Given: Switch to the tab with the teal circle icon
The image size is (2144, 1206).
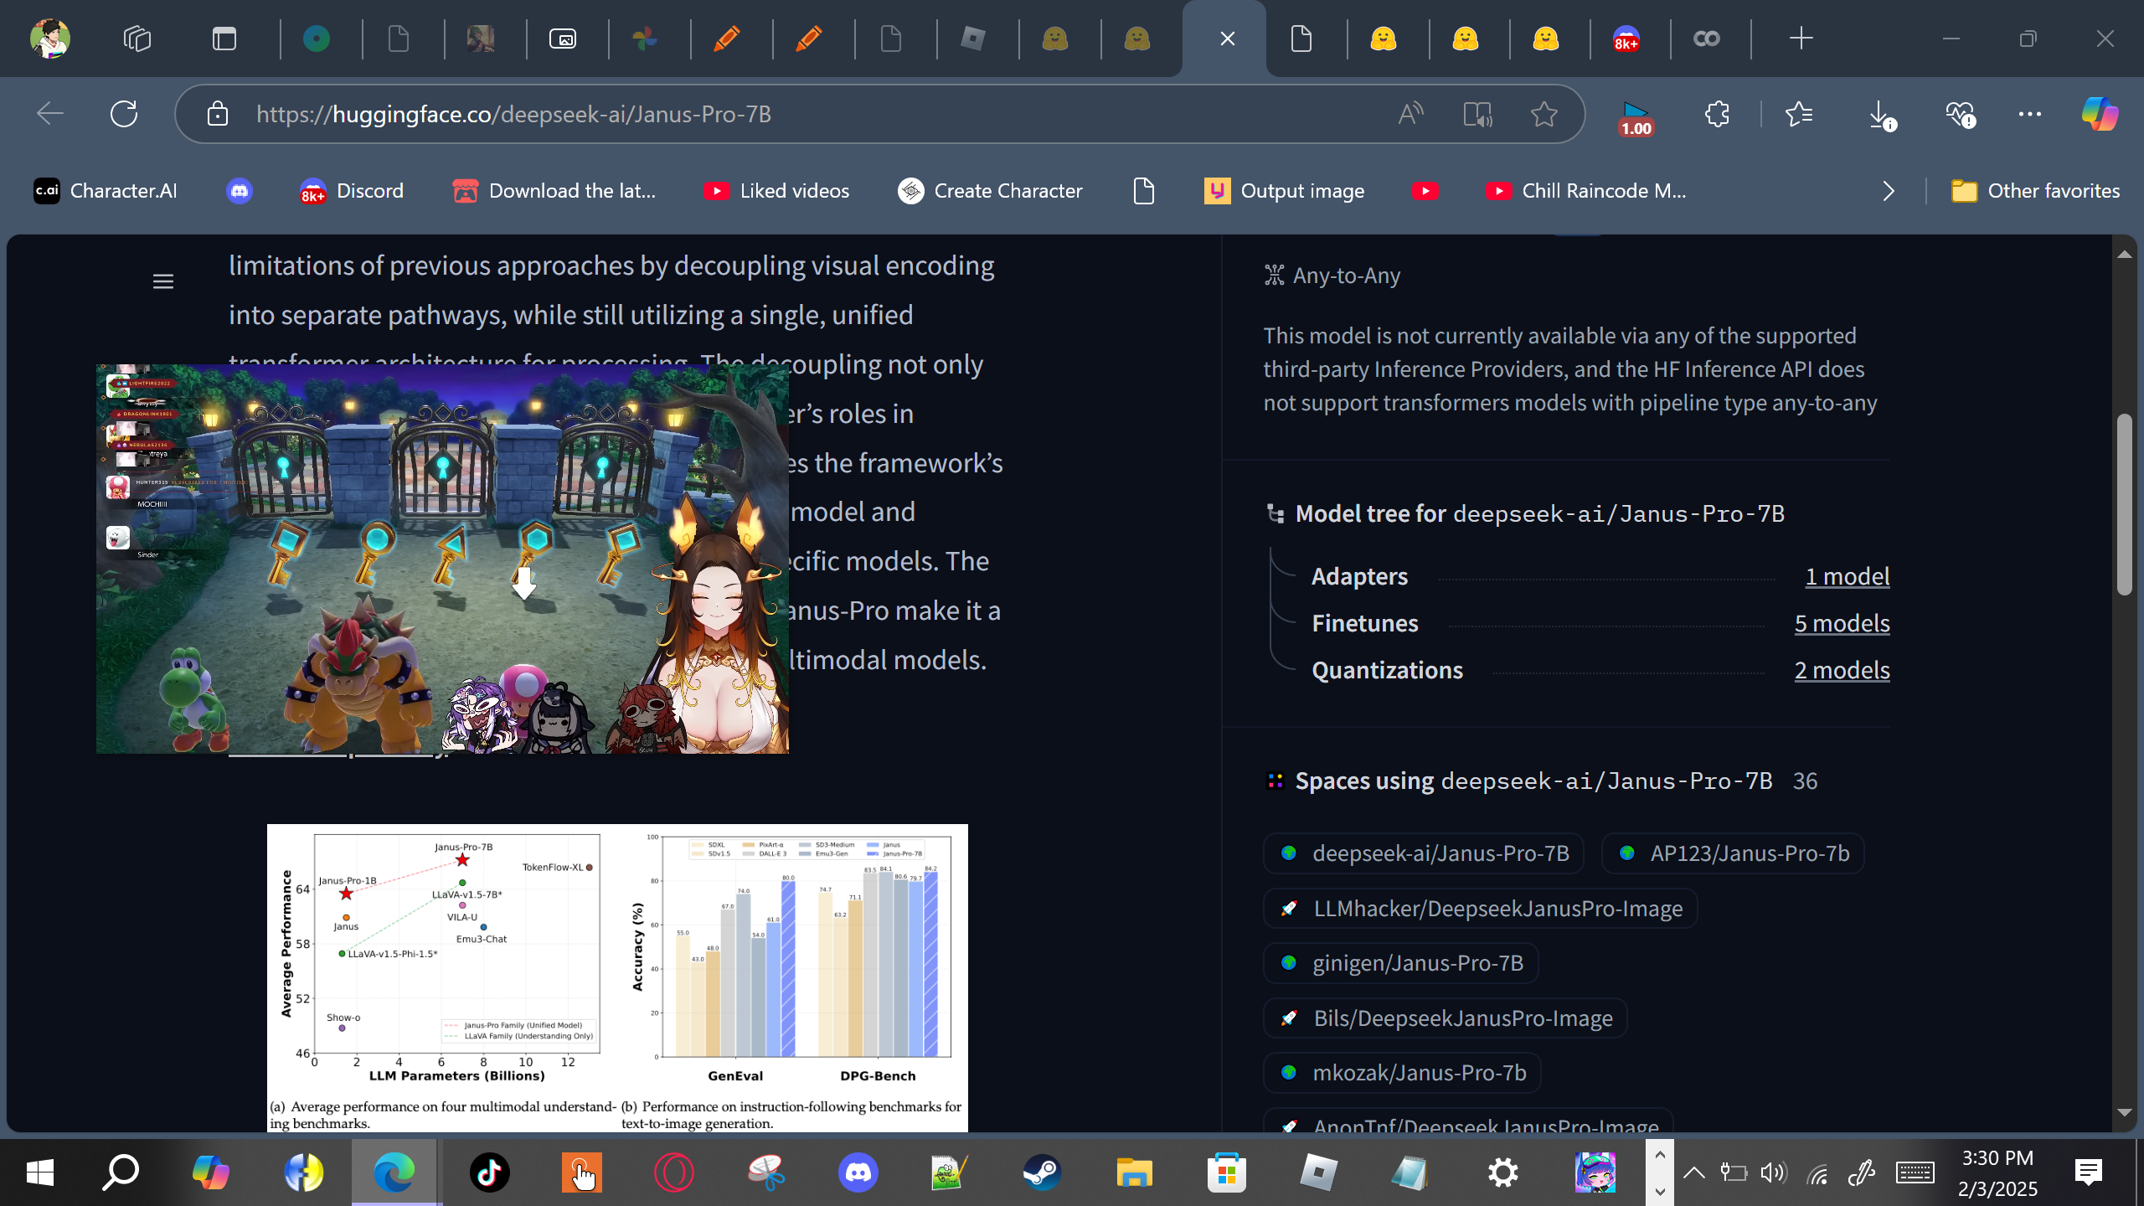Looking at the screenshot, I should [317, 39].
